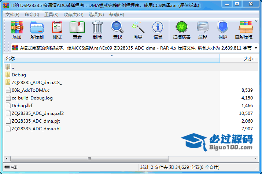Open the 选项(N) menu

[96, 15]
